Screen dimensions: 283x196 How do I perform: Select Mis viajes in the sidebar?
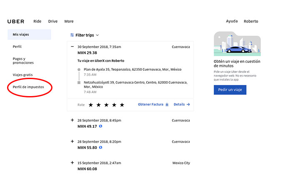[x=29, y=35]
